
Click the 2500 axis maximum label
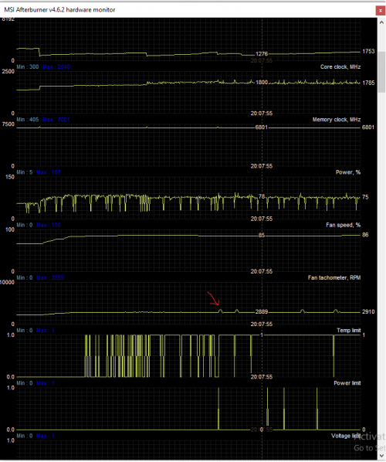(x=8, y=72)
